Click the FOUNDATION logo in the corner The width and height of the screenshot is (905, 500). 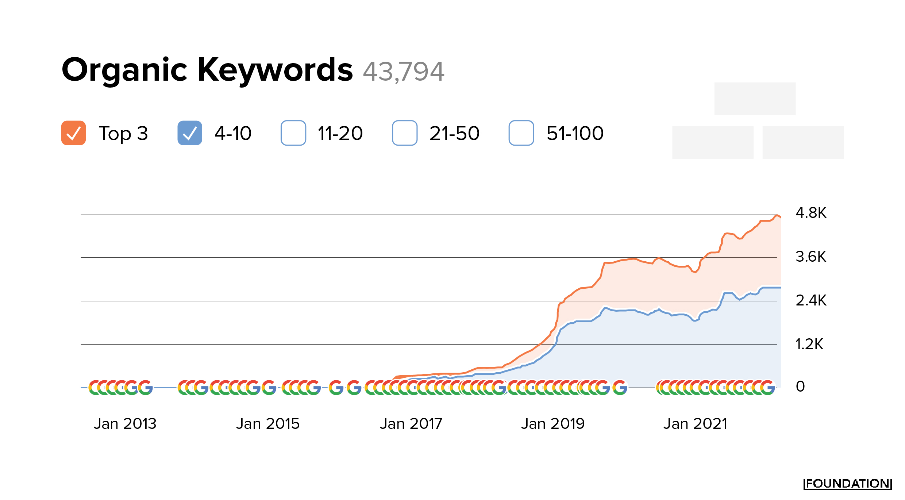847,484
